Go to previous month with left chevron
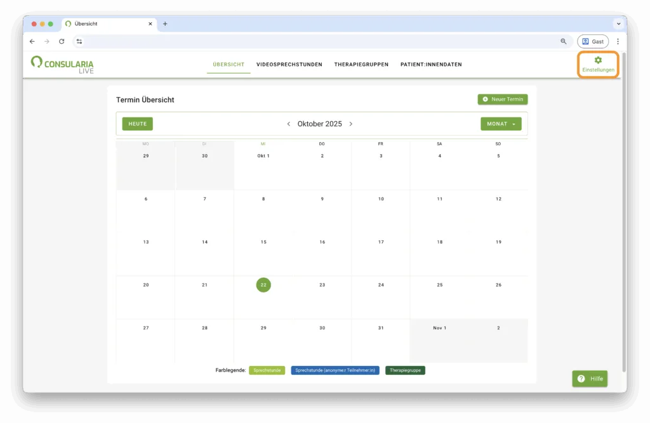 (289, 124)
